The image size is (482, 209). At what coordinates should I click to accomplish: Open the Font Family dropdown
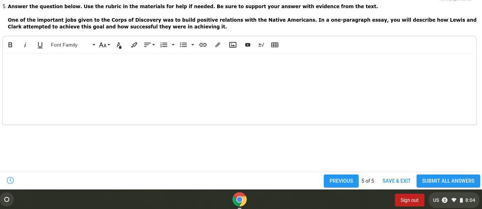73,45
